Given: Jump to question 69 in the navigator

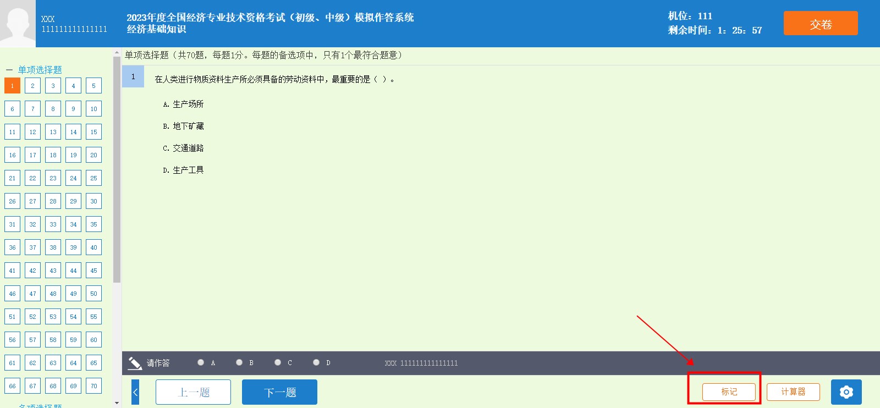Looking at the screenshot, I should [73, 386].
